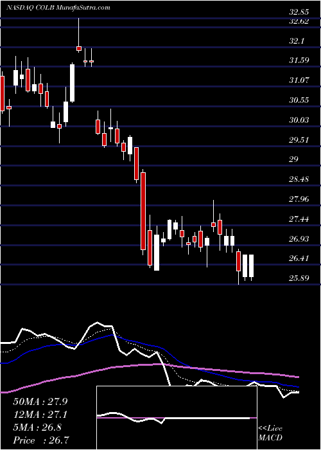The width and height of the screenshot is (321, 450).
Task: Click the 12MA : 27.1 readout
Action: tap(40, 415)
